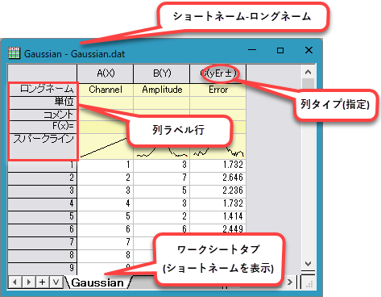
Task: Select row header 4
Action: [x=43, y=204]
